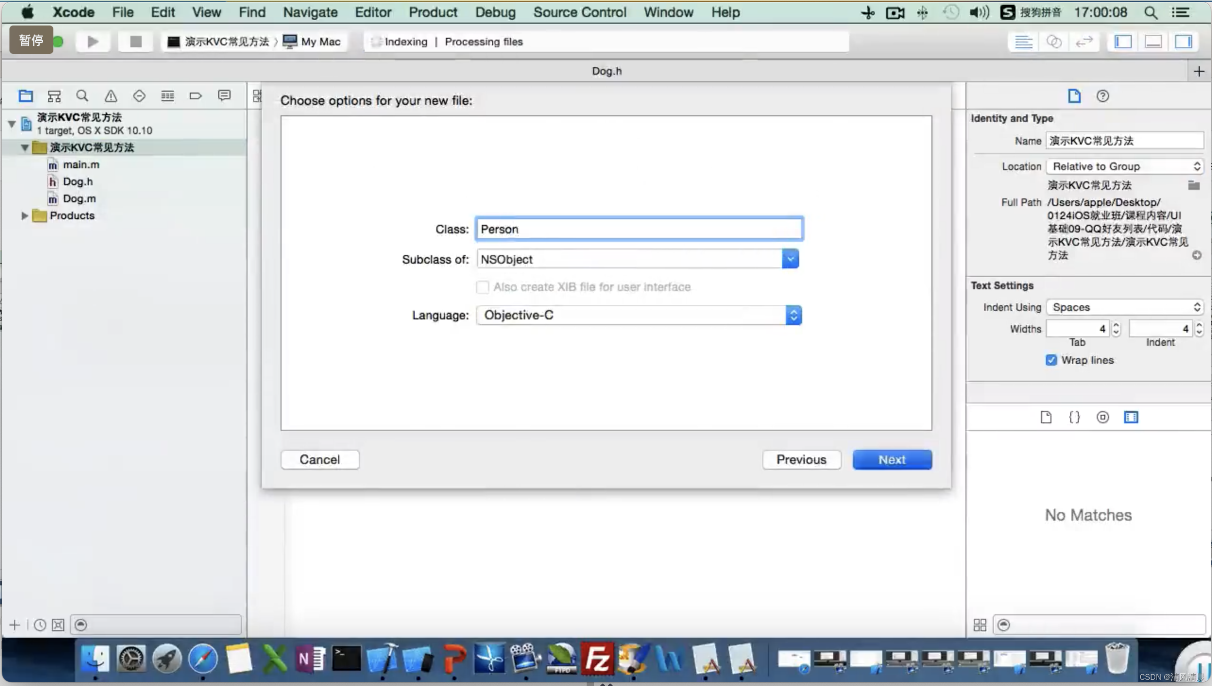Open the Product menu

tap(432, 12)
